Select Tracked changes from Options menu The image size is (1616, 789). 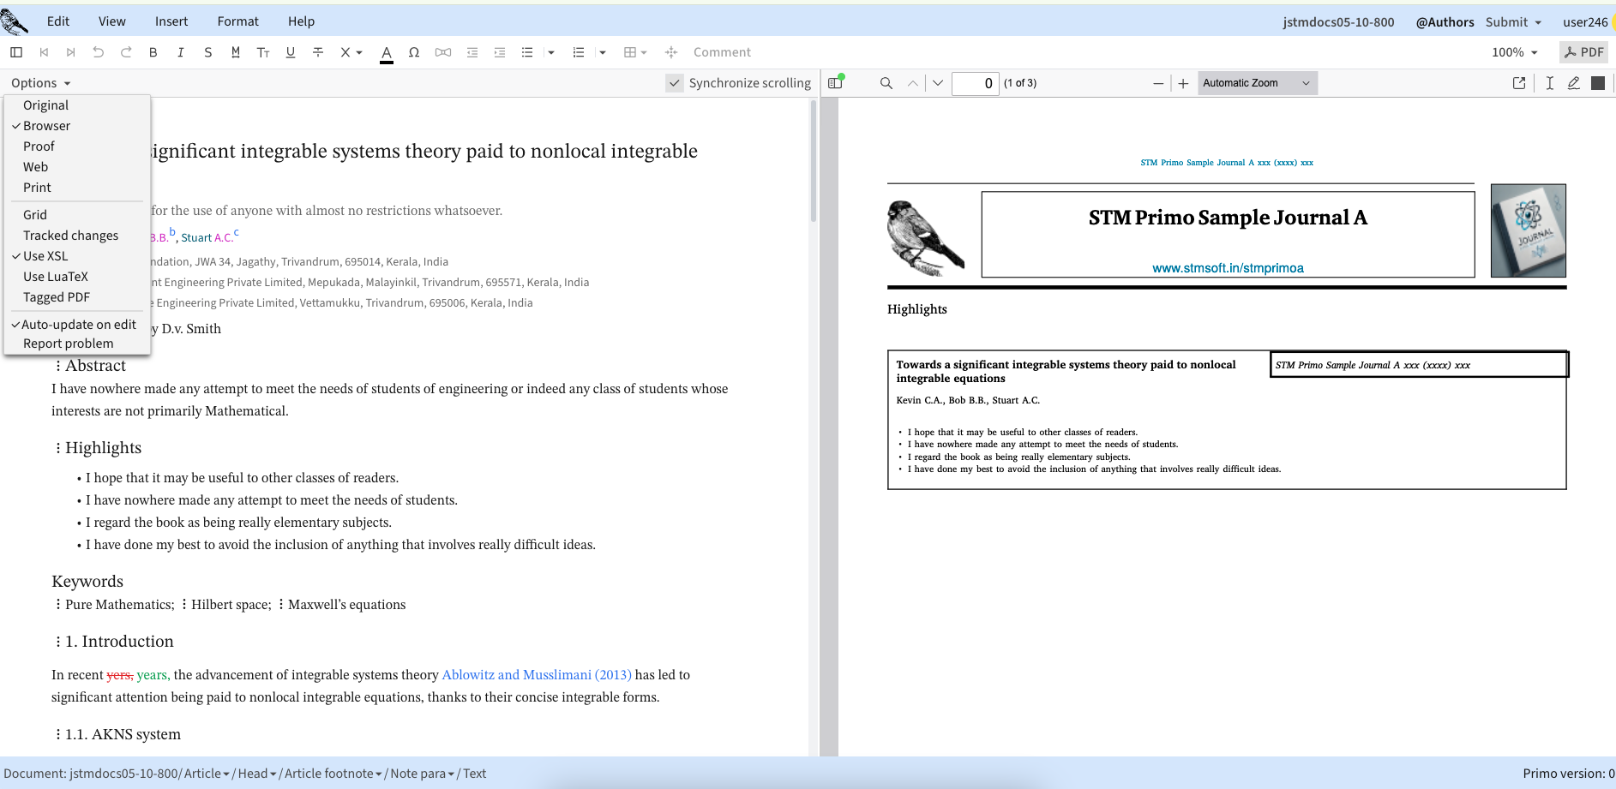coord(70,236)
